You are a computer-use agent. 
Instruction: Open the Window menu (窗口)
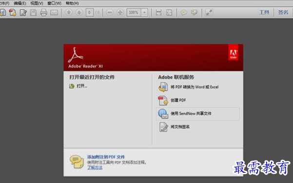(54, 3)
